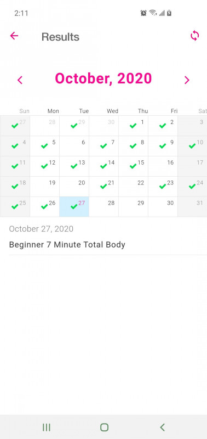This screenshot has height=439, width=207.
Task: Select checked day October 21
Action: [x=104, y=187]
